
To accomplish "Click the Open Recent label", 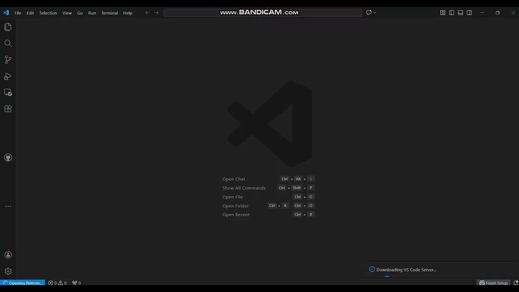I will coord(236,215).
